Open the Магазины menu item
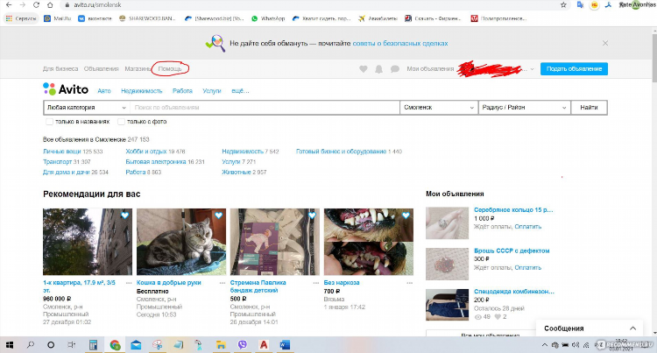This screenshot has width=657, height=353. tap(138, 68)
